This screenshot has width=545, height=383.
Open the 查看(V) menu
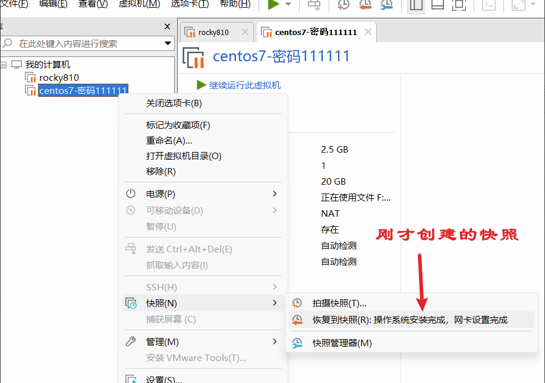pyautogui.click(x=93, y=4)
